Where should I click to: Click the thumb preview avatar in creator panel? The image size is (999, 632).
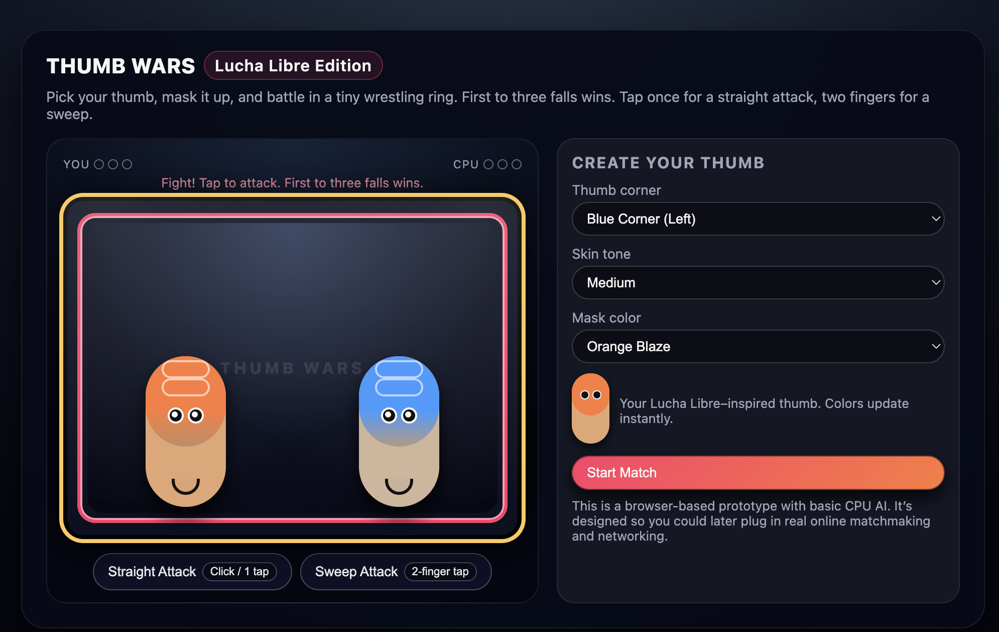coord(590,408)
